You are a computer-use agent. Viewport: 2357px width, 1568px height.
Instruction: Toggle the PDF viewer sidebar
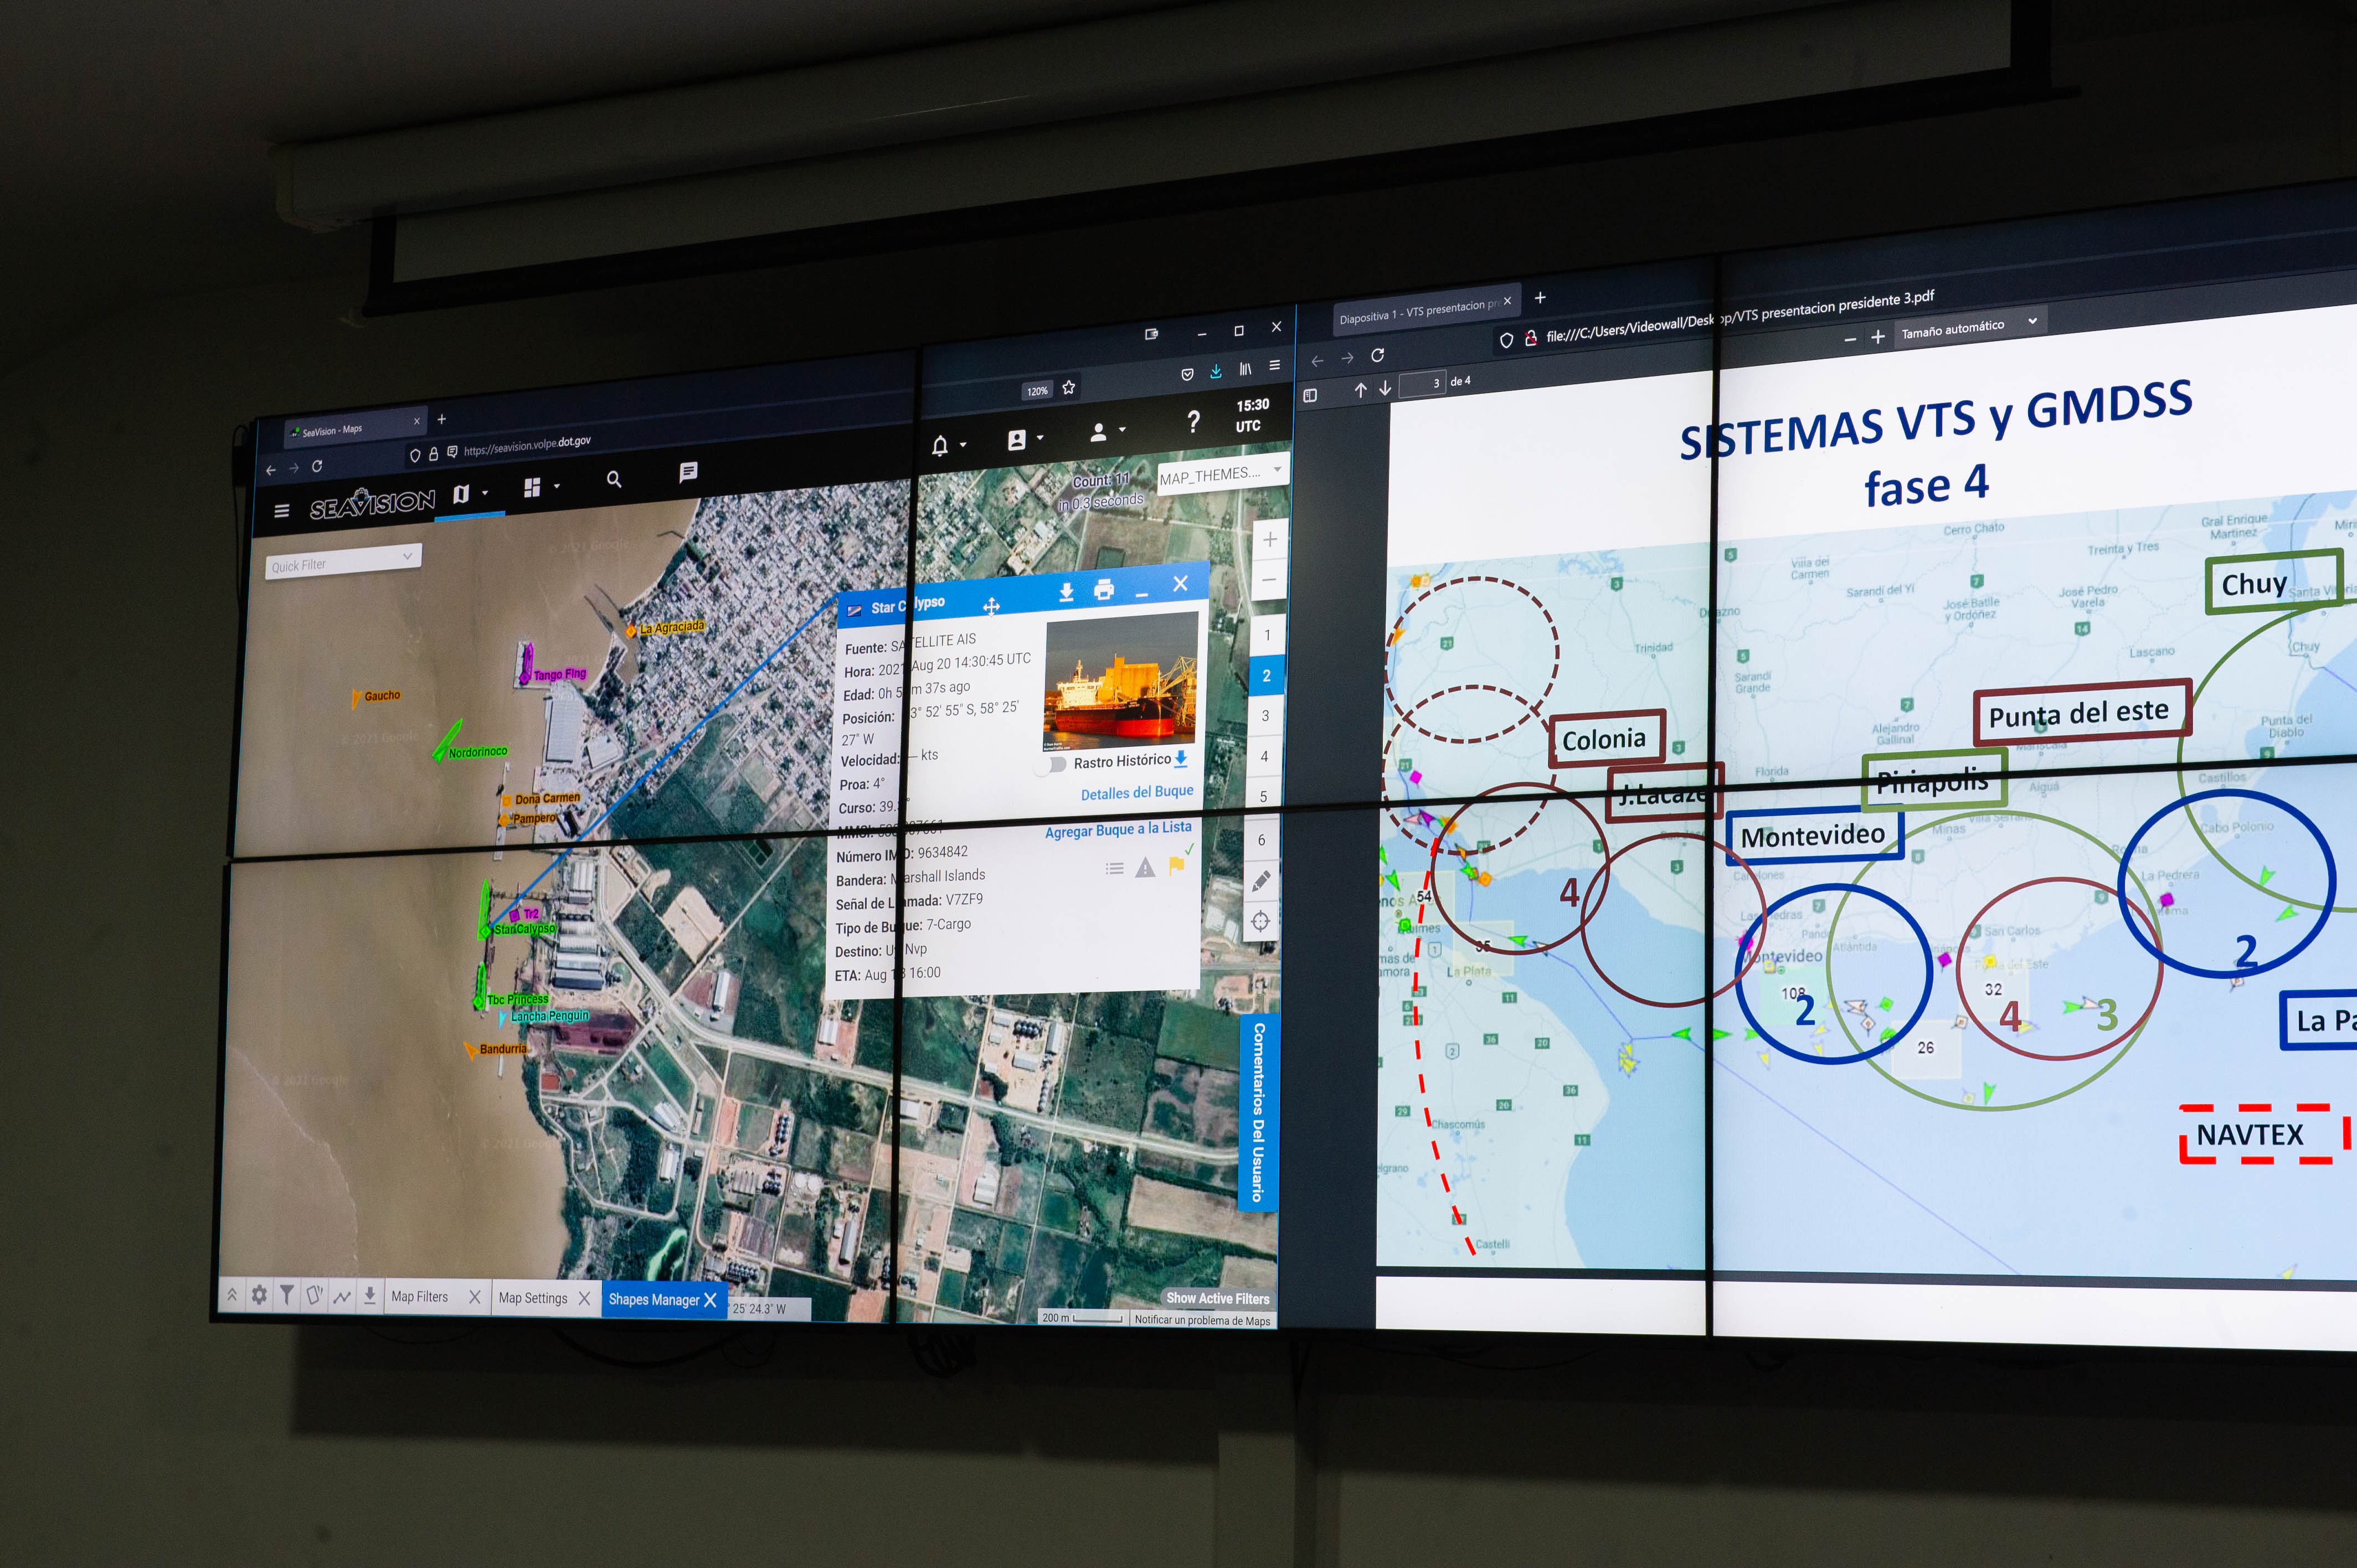(x=1310, y=395)
